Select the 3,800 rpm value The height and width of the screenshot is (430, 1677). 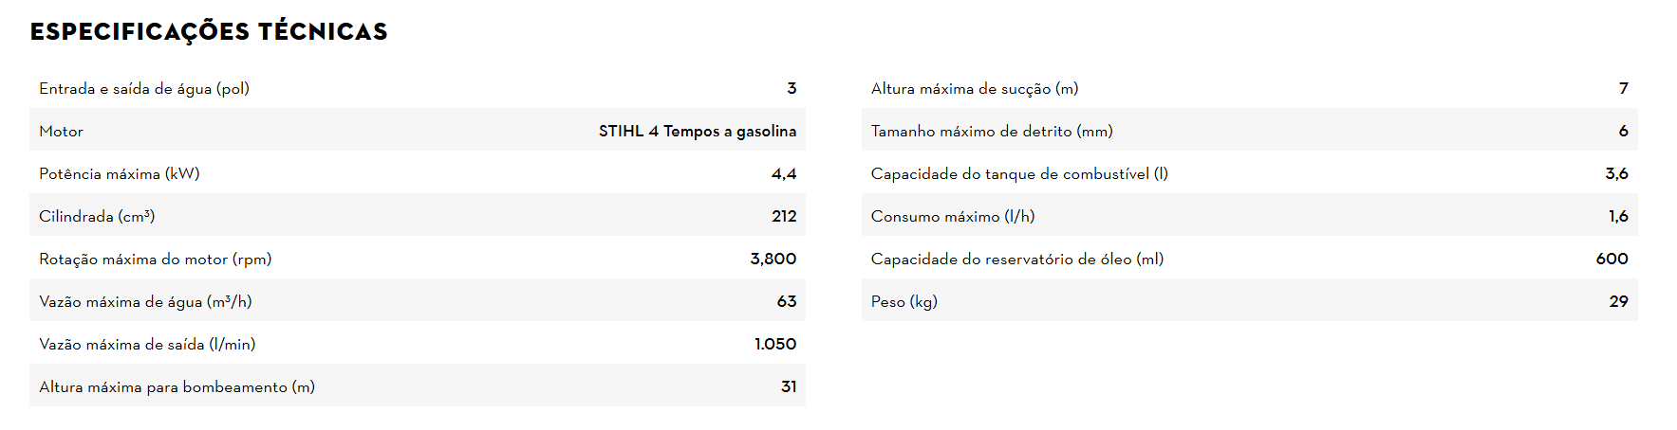pyautogui.click(x=773, y=259)
